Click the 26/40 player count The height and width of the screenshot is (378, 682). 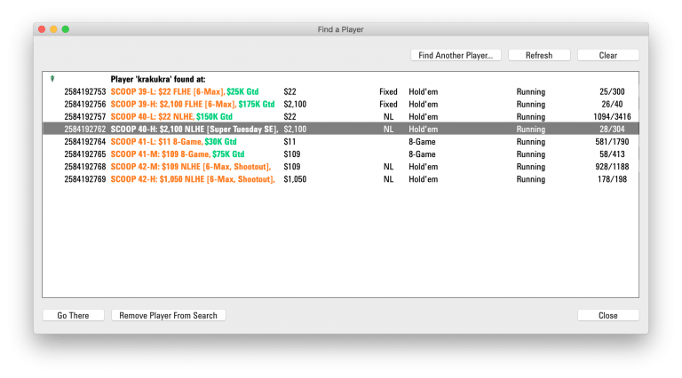pos(612,105)
